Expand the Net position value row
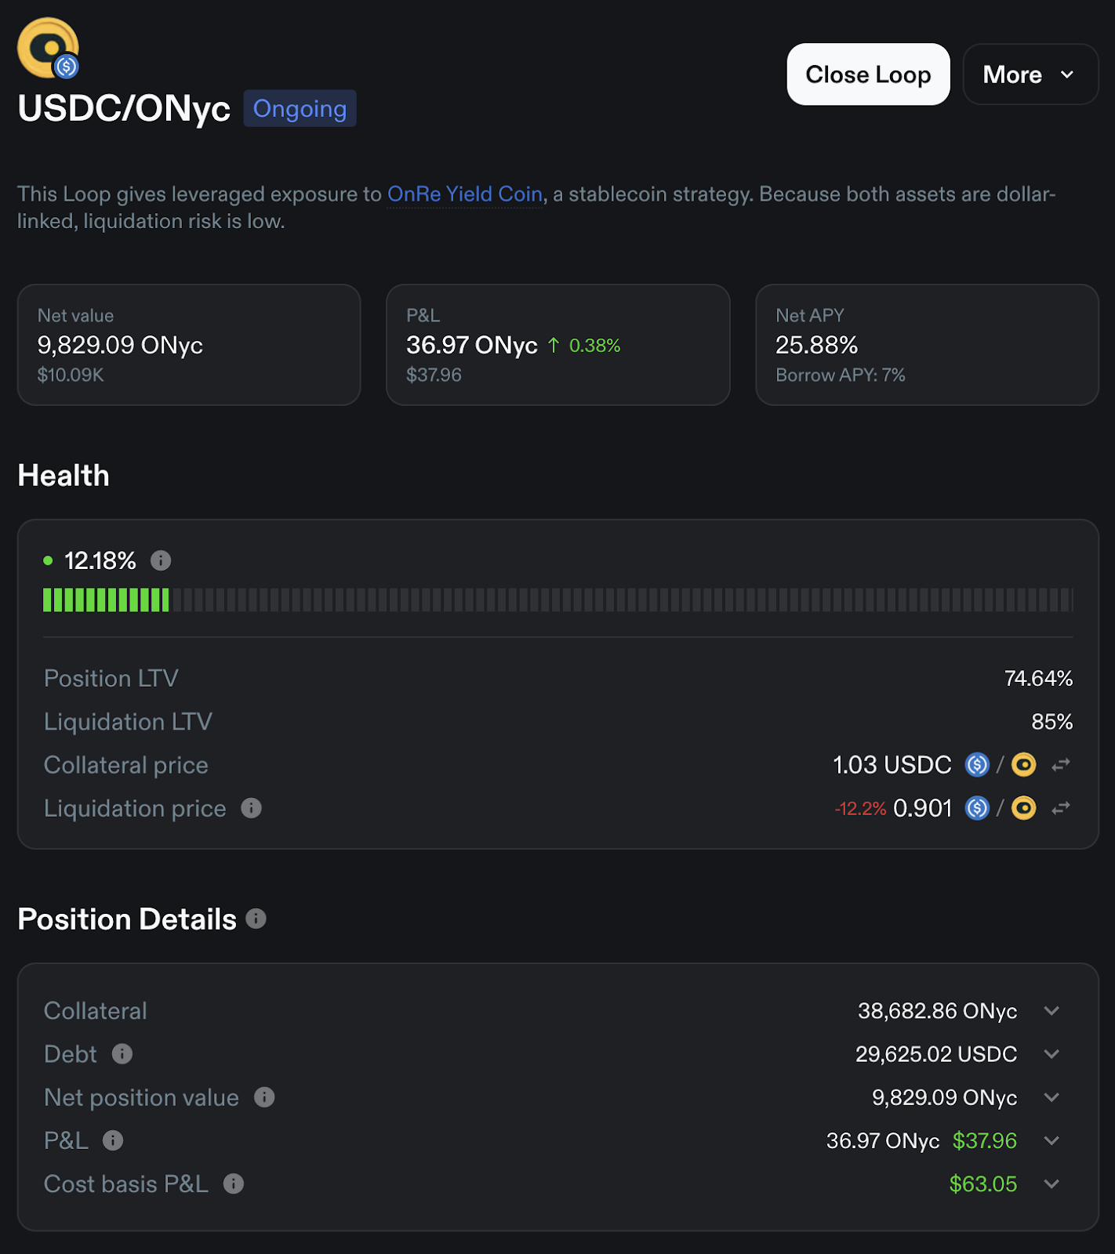 coord(1051,1097)
